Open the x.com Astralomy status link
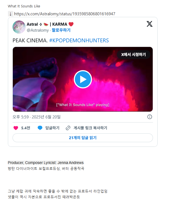The width and height of the screenshot is (190, 203). click(65, 14)
